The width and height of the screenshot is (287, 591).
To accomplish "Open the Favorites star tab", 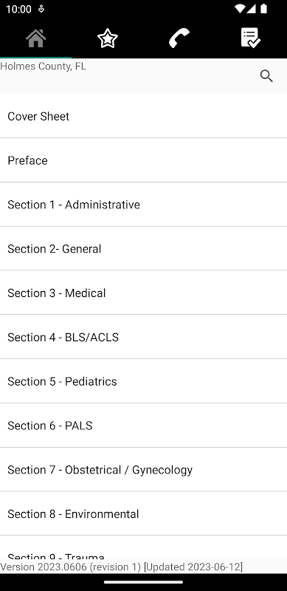I will point(107,38).
